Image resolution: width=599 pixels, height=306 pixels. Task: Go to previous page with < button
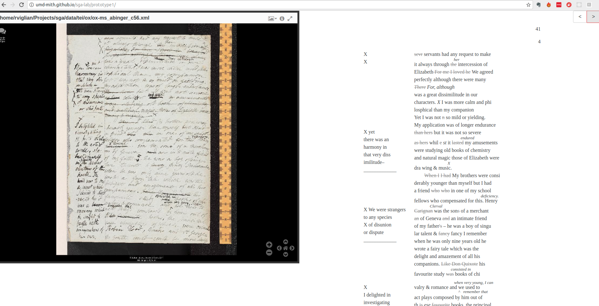(x=580, y=17)
